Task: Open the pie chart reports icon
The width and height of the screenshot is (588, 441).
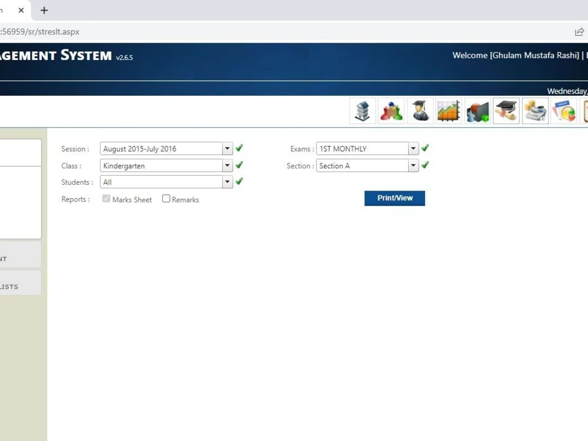Action: [564, 111]
